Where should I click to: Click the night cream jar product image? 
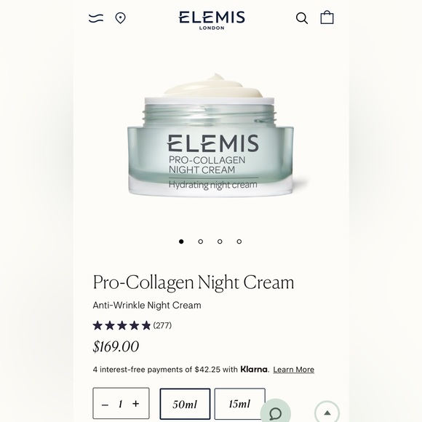click(211, 135)
